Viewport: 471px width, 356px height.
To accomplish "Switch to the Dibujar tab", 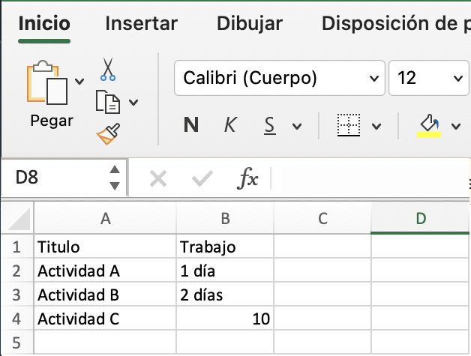I will click(x=250, y=23).
